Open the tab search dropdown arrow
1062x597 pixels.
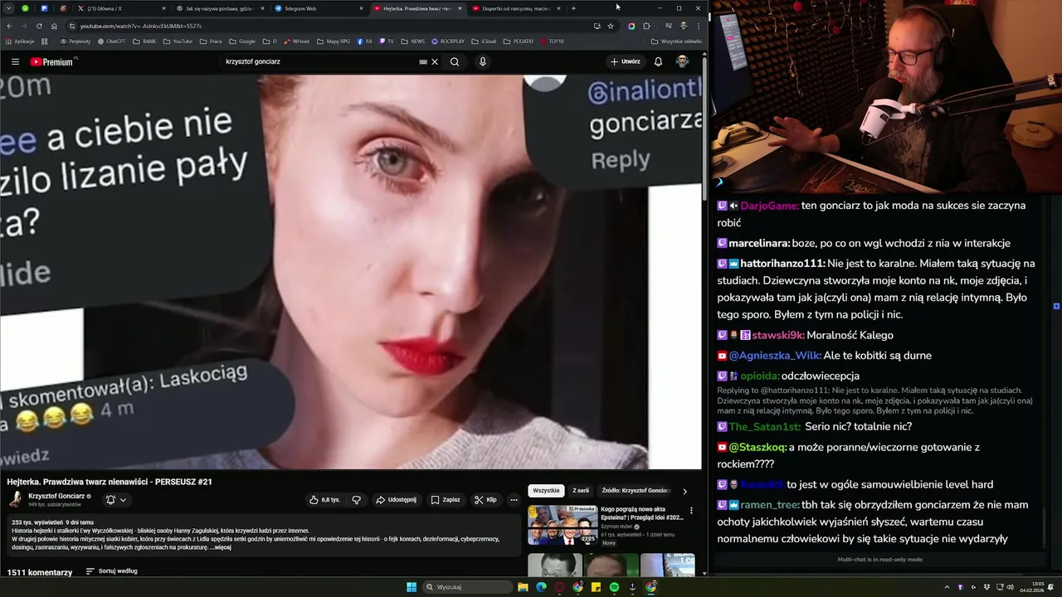(x=8, y=8)
